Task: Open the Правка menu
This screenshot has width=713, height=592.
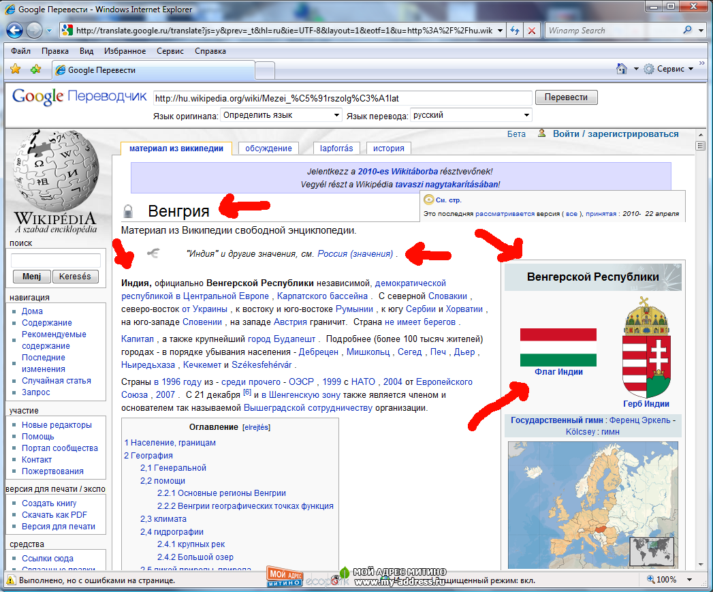Action: [55, 51]
